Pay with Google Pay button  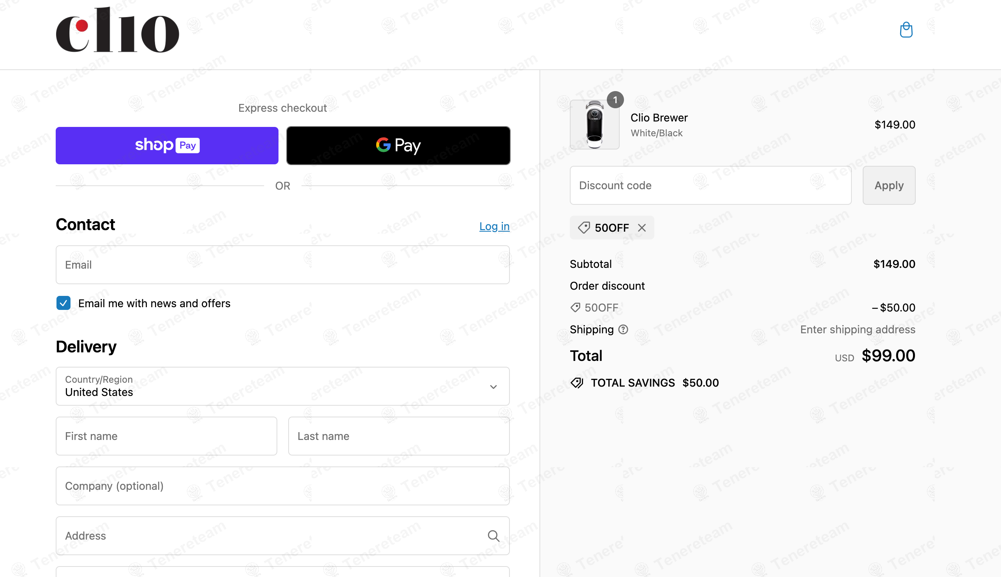point(398,146)
